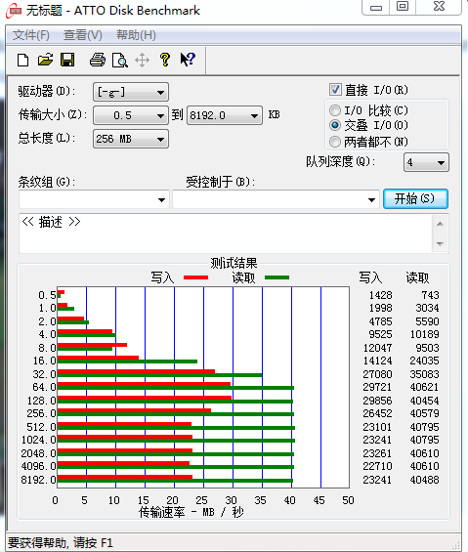Click the ATTO app icon in title bar
The height and width of the screenshot is (552, 468).
point(14,10)
